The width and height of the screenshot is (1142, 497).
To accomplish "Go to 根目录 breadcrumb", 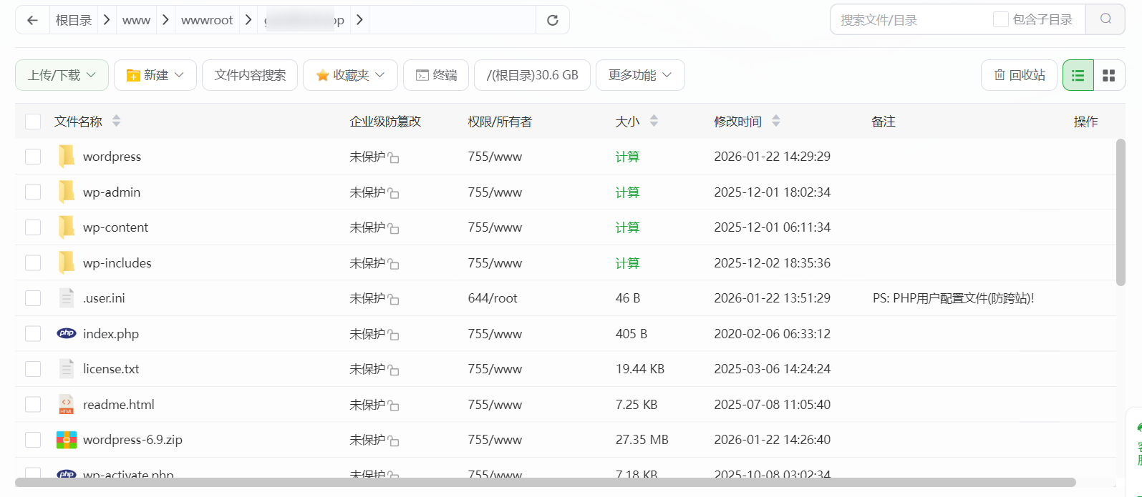I will 74,20.
